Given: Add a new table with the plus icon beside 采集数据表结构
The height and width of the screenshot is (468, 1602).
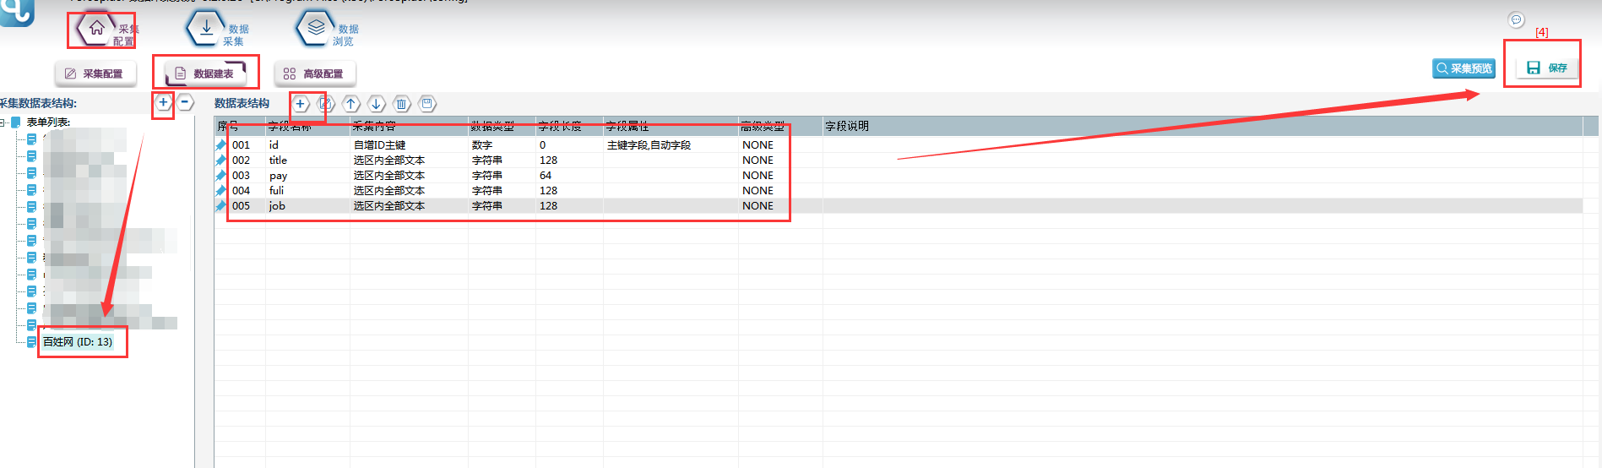Looking at the screenshot, I should [x=163, y=102].
